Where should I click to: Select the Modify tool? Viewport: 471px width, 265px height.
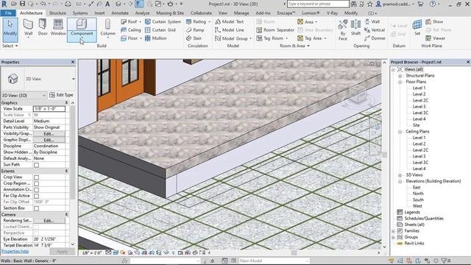tap(10, 29)
